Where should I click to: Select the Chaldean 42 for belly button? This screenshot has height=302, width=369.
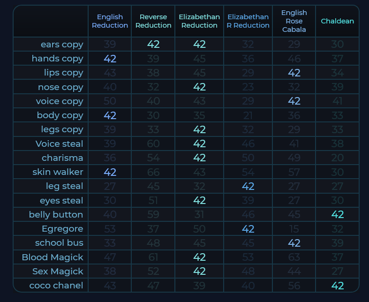pos(337,215)
